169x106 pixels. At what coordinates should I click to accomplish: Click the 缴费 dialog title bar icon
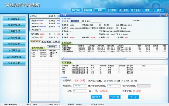coord(61,15)
